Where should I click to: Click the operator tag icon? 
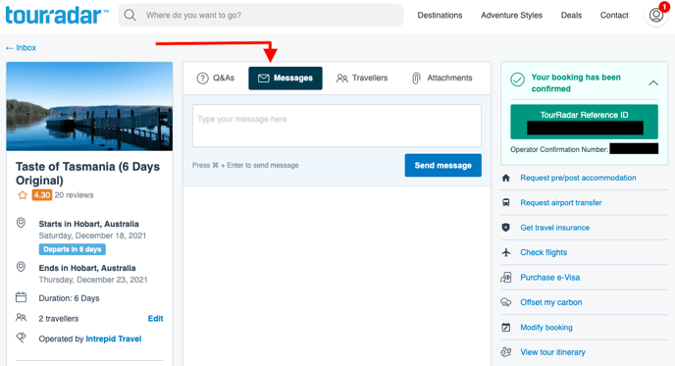pos(21,338)
